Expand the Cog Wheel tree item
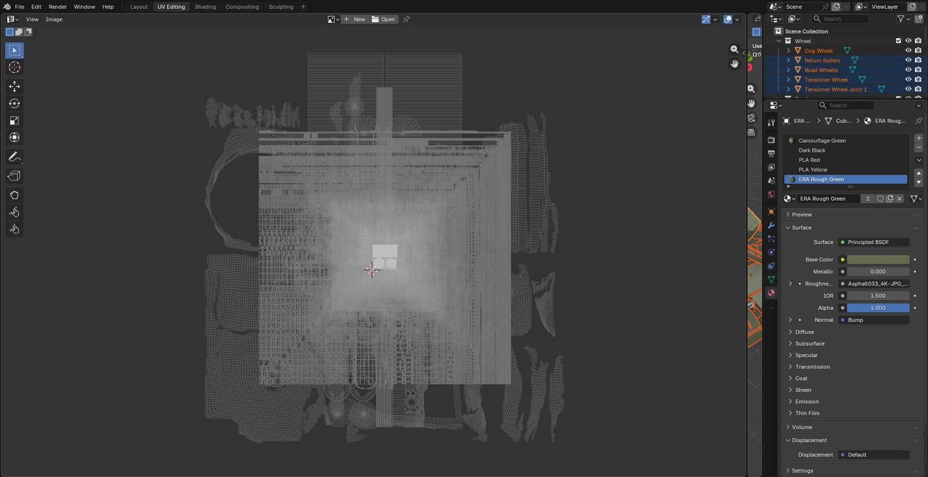This screenshot has height=477, width=928. point(788,51)
